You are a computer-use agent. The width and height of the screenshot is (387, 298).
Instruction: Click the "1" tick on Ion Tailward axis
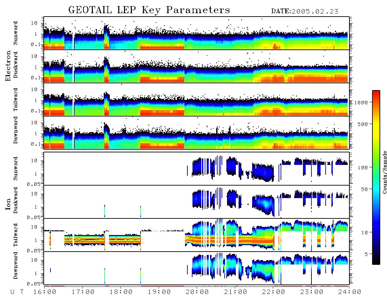(x=36, y=240)
